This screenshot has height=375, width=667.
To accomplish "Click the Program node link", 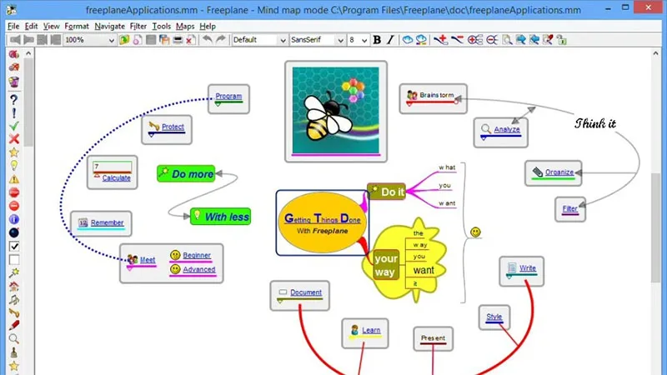I will point(228,96).
